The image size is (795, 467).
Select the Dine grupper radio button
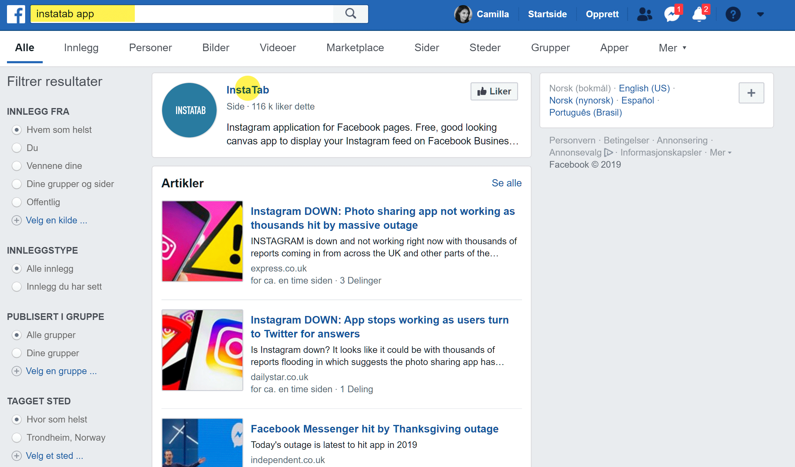coord(16,353)
